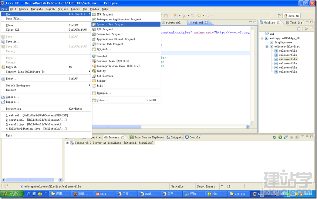The height and width of the screenshot is (199, 317).
Task: Collapse welcome-file-list node in Outline
Action: (x=267, y=47)
